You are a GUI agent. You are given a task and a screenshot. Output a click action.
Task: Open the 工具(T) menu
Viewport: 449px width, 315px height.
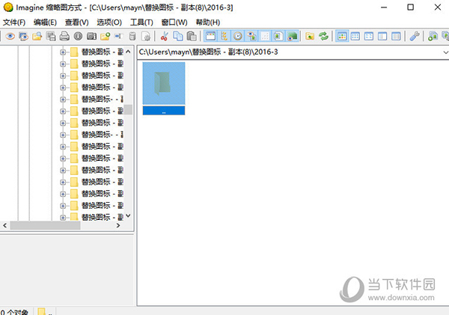[x=141, y=22]
